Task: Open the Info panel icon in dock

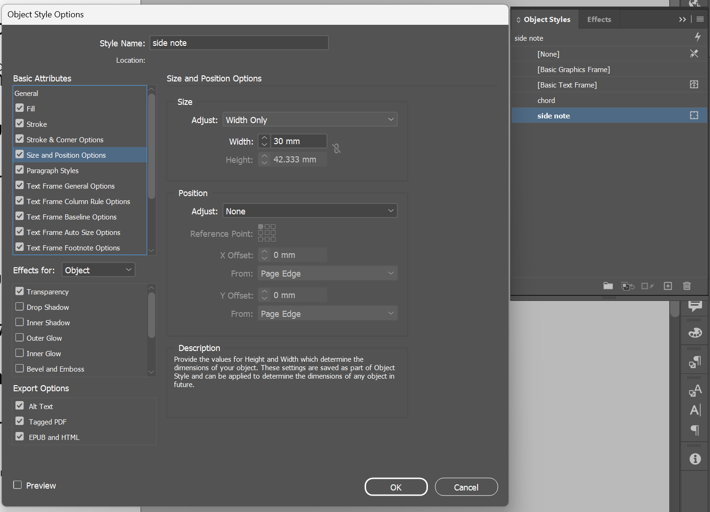Action: [695, 459]
